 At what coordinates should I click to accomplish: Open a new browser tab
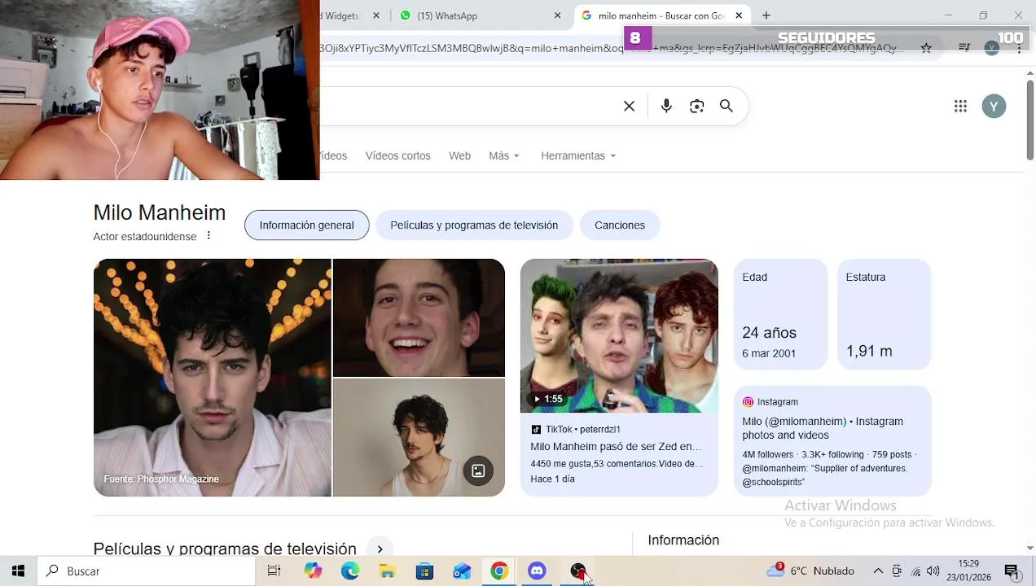point(766,15)
